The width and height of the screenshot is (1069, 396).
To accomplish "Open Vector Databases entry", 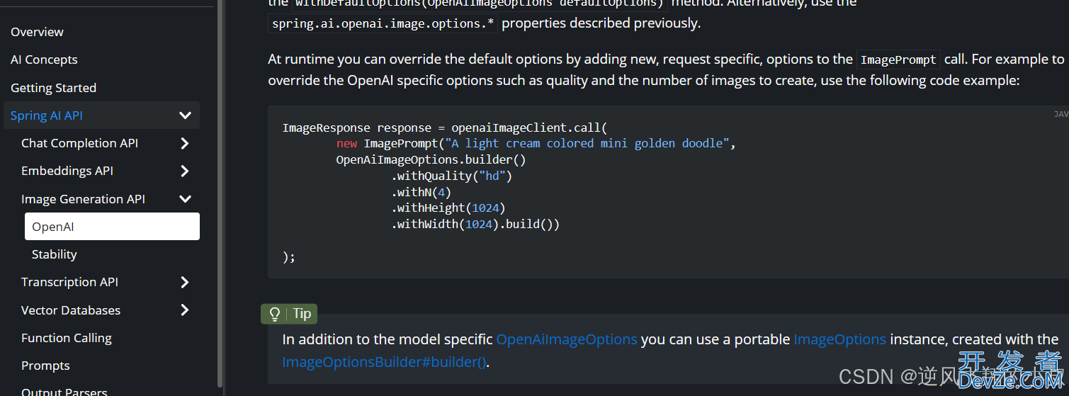I will tap(71, 310).
